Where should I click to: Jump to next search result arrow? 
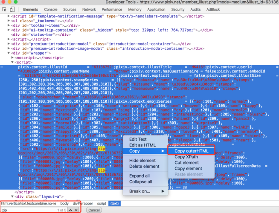point(76,210)
